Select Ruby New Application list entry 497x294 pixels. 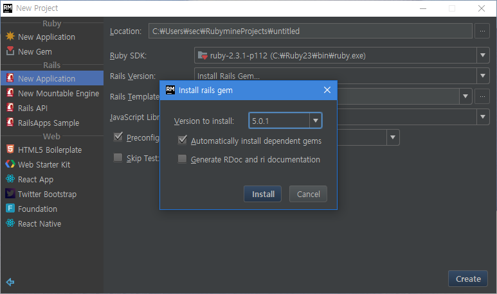click(52, 37)
